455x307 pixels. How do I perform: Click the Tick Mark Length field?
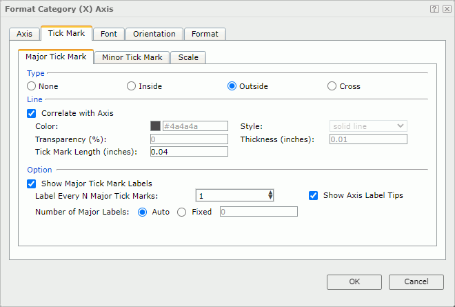pyautogui.click(x=189, y=152)
